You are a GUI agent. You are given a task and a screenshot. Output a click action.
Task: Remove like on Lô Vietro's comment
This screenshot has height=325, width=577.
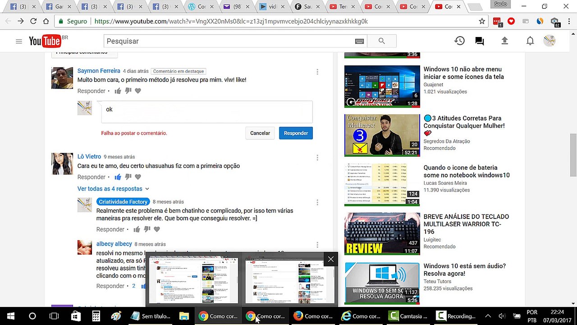(x=118, y=177)
